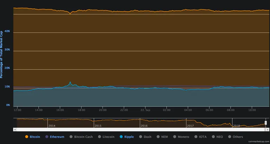Click the navigator right scroll arrow
Screen dimensions: 270x144
point(268,129)
